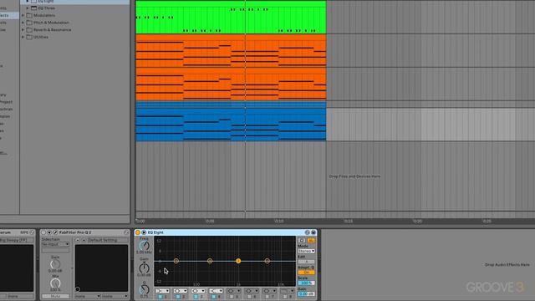Click the Drop Audio Effects Here area
The image size is (535, 301).
point(507,264)
